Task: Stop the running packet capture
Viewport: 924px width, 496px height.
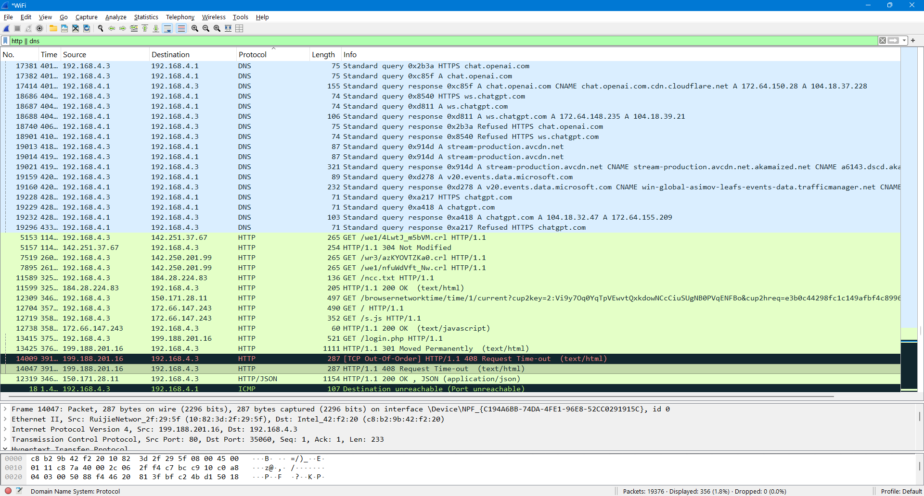Action: click(17, 28)
